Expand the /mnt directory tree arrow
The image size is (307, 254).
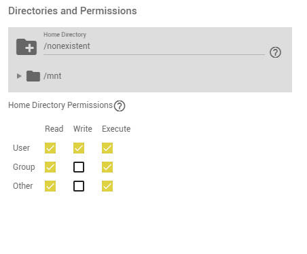(19, 76)
